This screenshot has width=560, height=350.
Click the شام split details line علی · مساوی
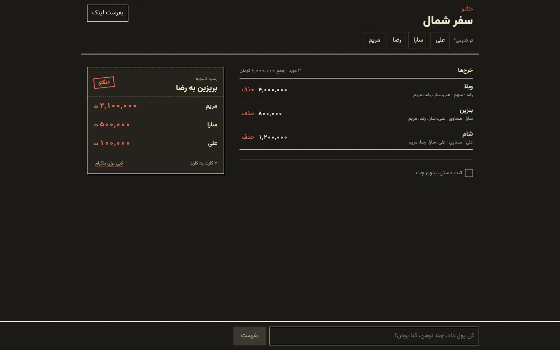(441, 142)
